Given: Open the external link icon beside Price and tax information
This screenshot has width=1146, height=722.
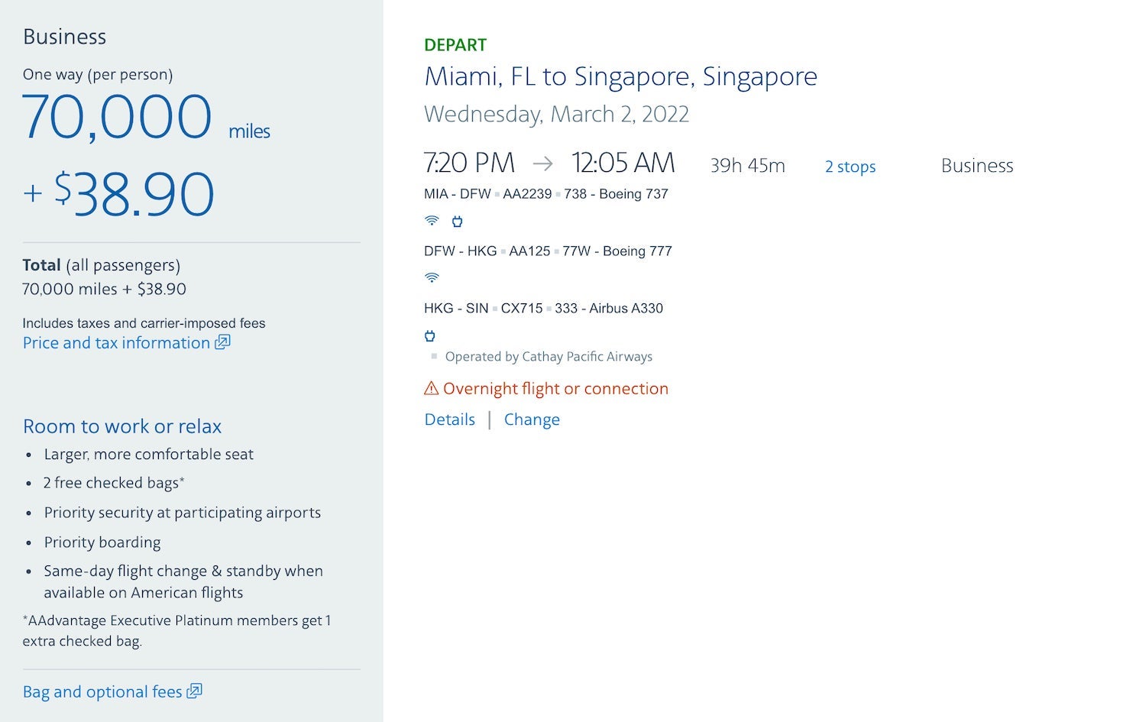Looking at the screenshot, I should click(x=222, y=342).
